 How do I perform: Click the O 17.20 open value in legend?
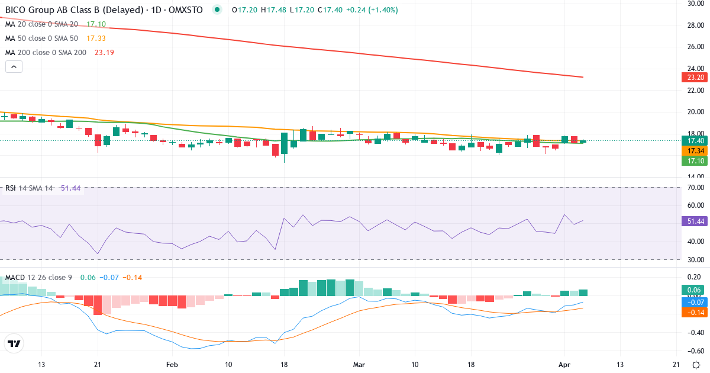click(x=243, y=10)
